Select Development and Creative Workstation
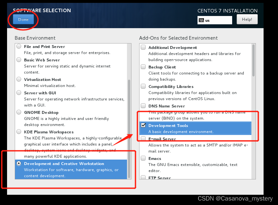 pyautogui.click(x=19, y=163)
